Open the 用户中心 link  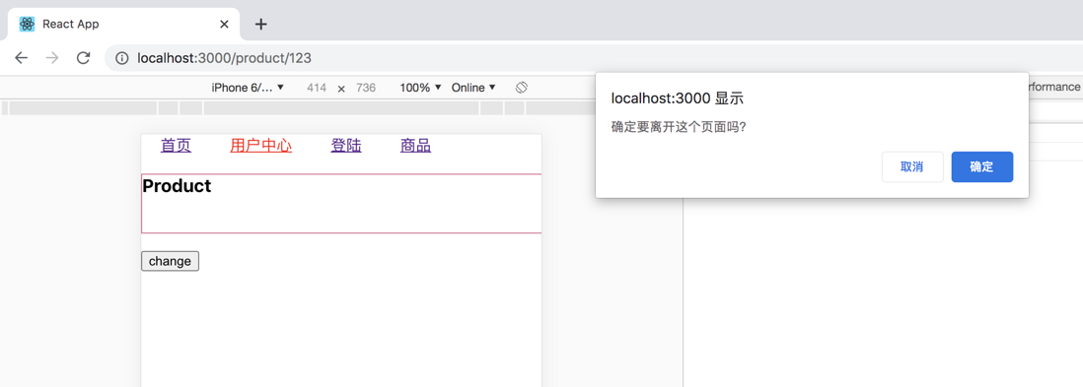tap(261, 146)
